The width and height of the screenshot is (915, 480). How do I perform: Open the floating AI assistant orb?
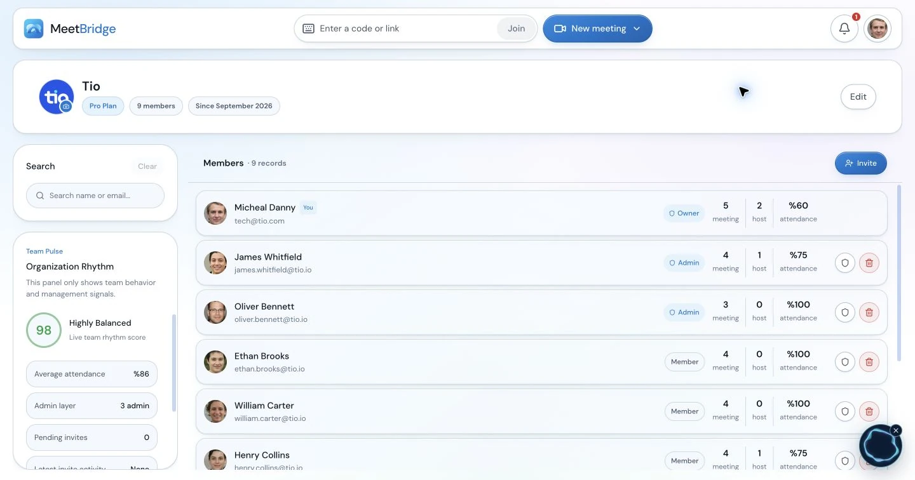[880, 446]
